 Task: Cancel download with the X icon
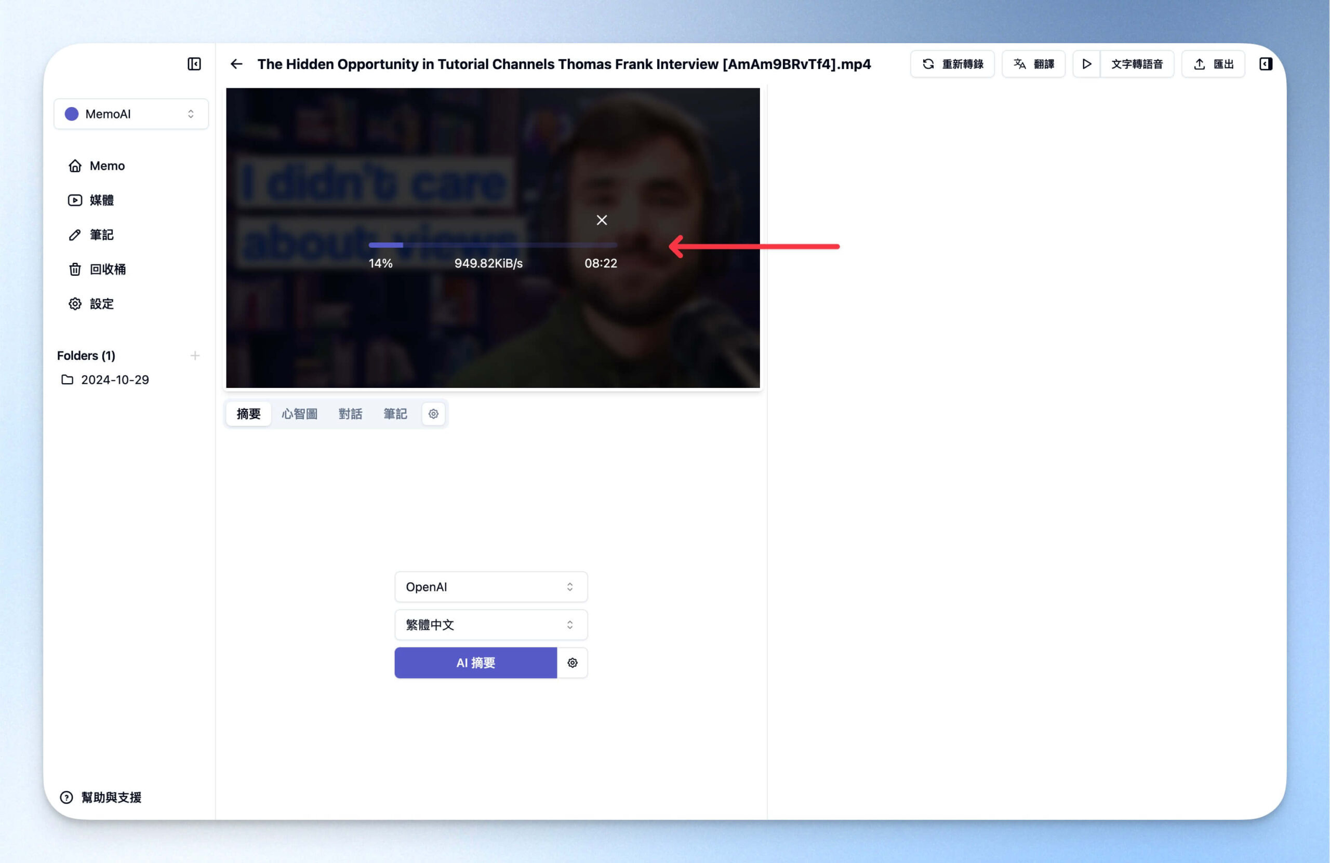click(x=601, y=220)
